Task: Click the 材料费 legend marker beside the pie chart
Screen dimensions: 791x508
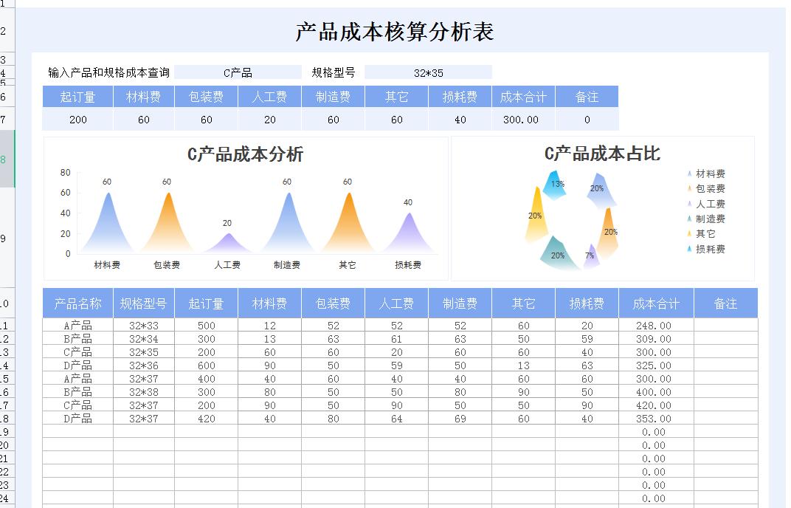Action: tap(690, 173)
